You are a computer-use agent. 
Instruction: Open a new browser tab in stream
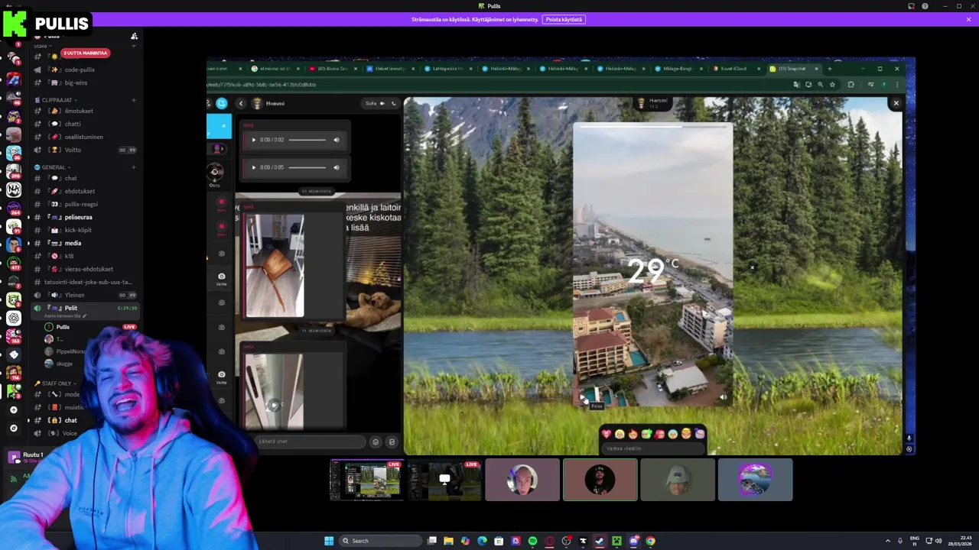(x=829, y=69)
